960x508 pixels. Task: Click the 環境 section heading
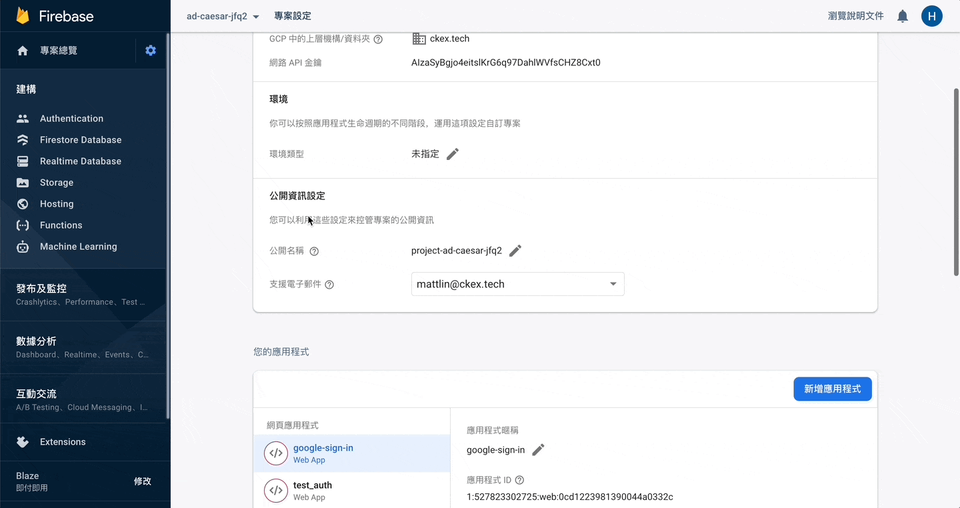279,99
